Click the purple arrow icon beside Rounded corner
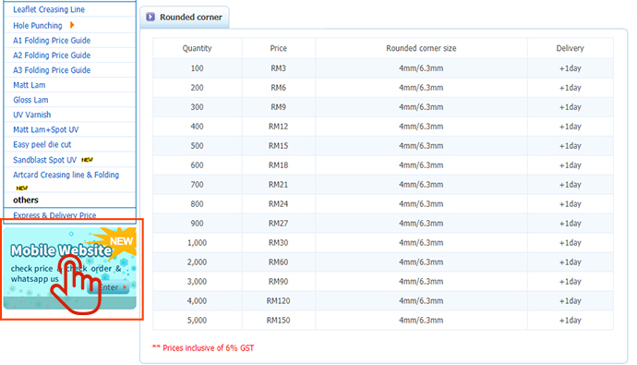Image resolution: width=637 pixels, height=365 pixels. click(150, 17)
